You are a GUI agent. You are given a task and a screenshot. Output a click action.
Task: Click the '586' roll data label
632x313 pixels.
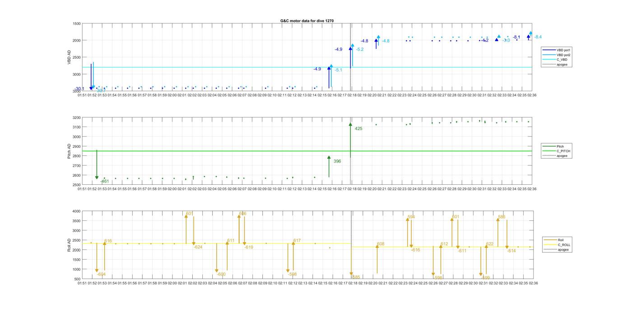click(x=502, y=217)
